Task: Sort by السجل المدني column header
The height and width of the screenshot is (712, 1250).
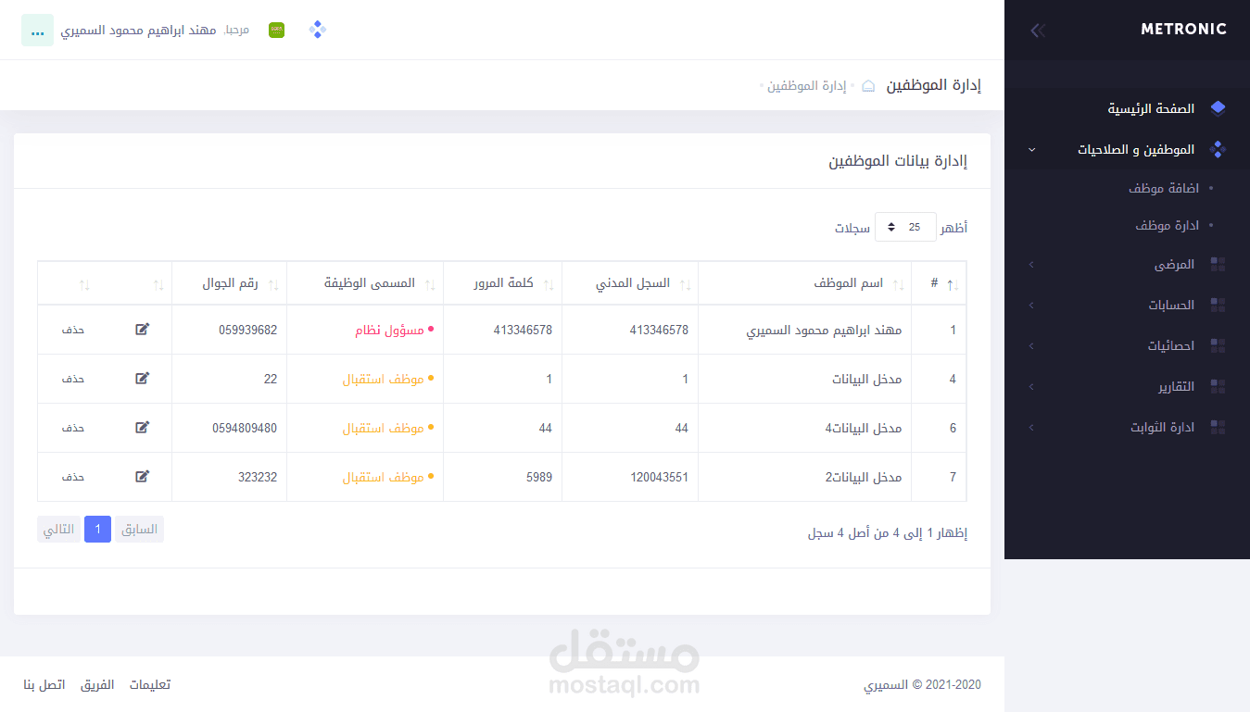Action: [630, 283]
